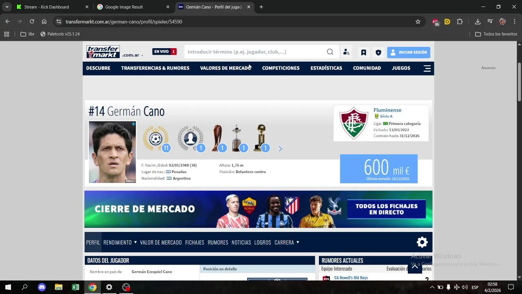Open the taskbar volume icon
This screenshot has width=522, height=294.
464,287
